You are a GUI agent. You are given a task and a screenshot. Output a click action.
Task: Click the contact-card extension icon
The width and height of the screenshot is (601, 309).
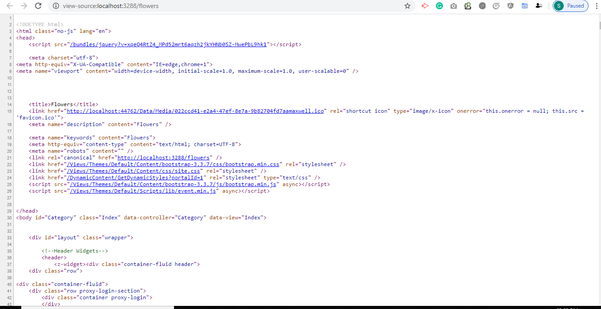539,6
